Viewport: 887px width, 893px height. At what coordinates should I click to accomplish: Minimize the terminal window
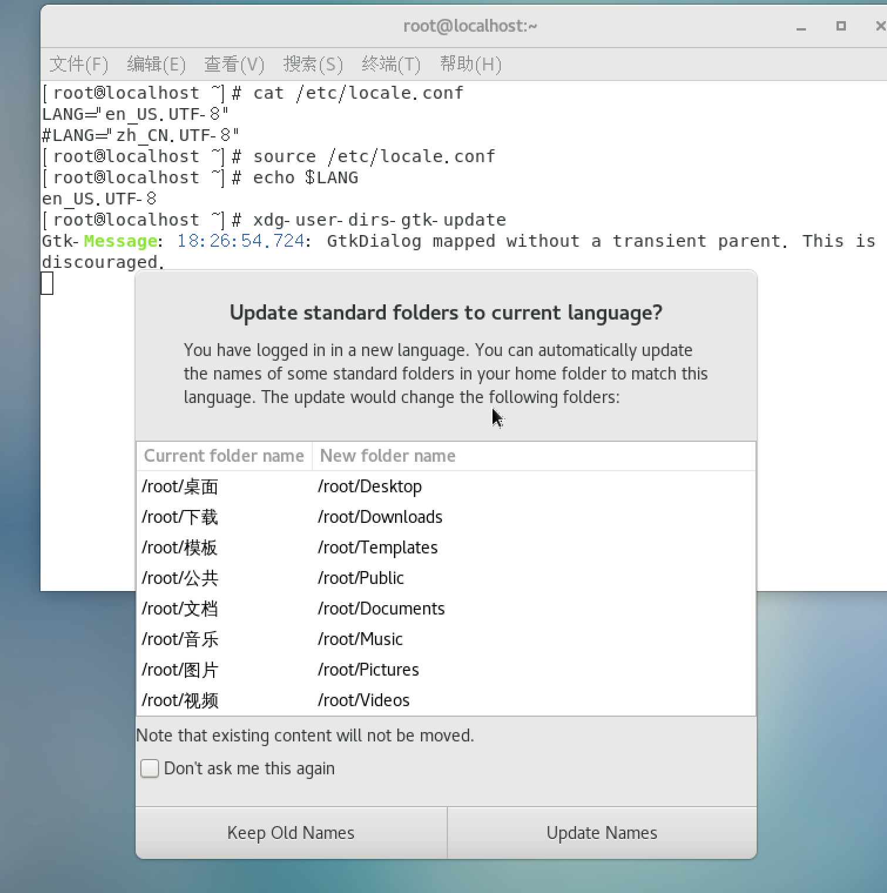(801, 27)
